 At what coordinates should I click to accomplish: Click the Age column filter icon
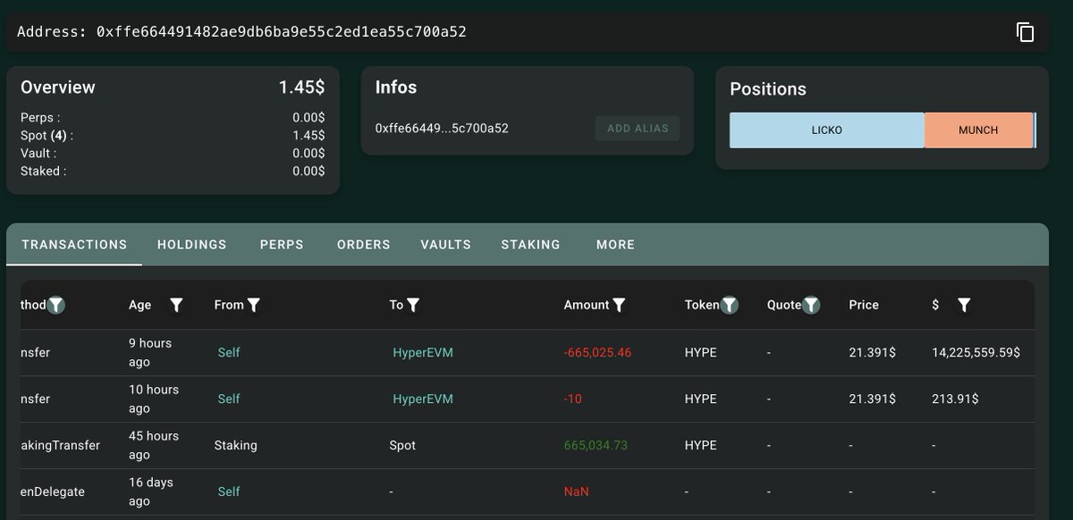(176, 306)
